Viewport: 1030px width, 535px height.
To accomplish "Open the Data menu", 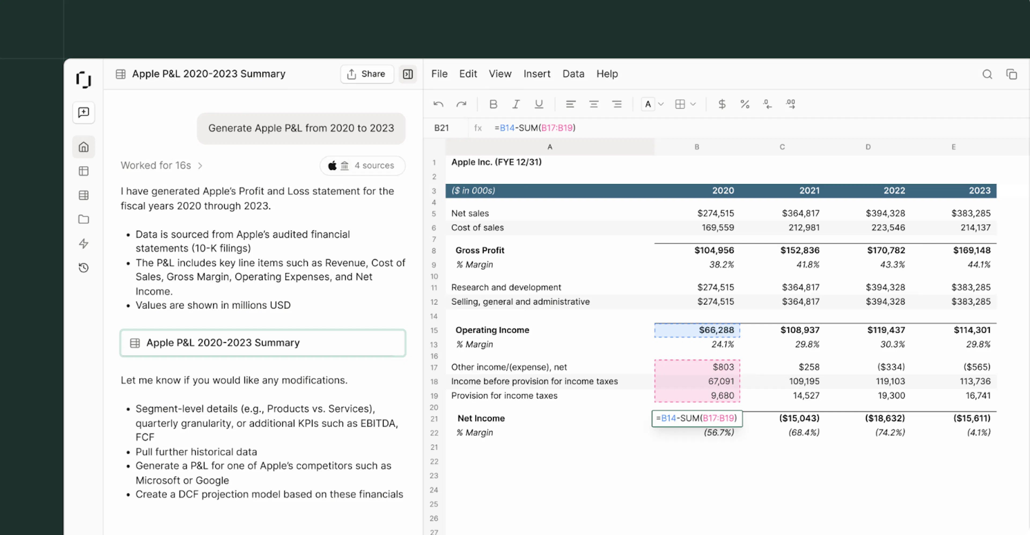I will pos(573,74).
